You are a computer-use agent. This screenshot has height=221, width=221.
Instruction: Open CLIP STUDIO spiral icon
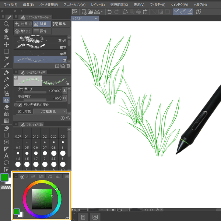75,12
